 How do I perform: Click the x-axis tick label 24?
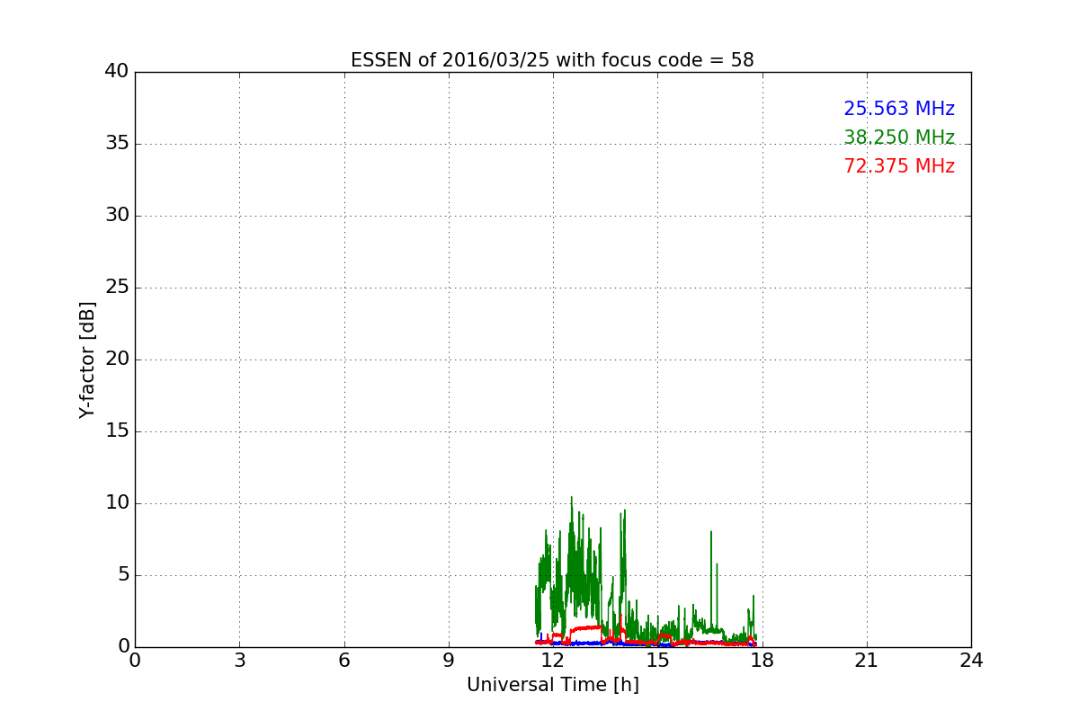971,661
